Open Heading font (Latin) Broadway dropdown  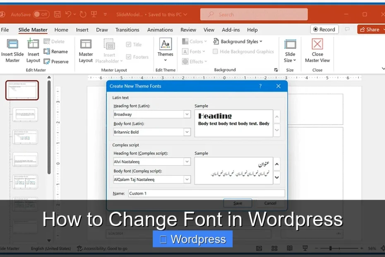click(187, 114)
